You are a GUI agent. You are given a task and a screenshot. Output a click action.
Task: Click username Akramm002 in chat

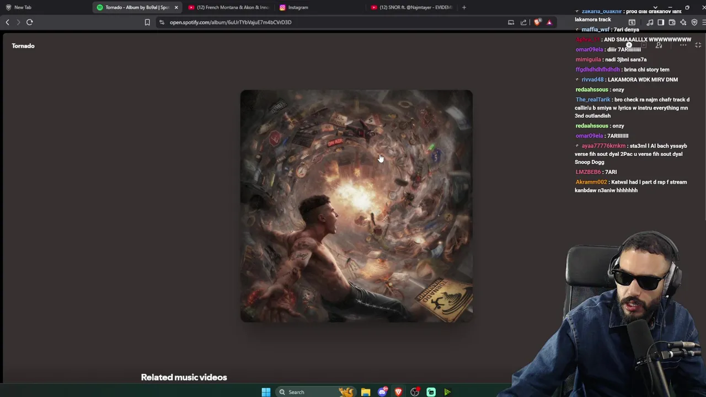(591, 182)
